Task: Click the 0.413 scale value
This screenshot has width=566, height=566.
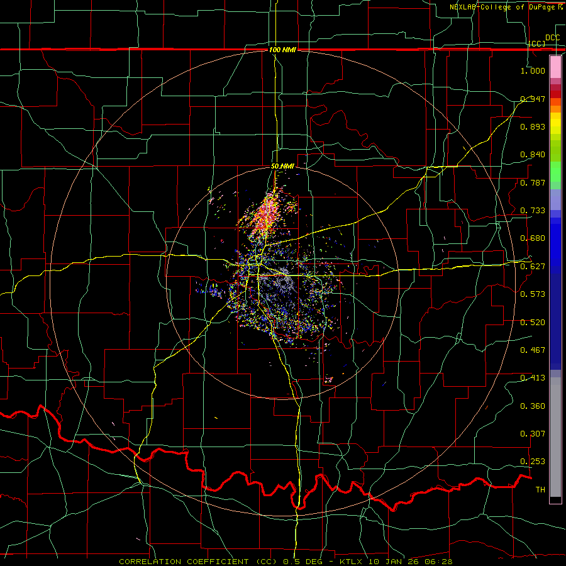Action: point(533,378)
